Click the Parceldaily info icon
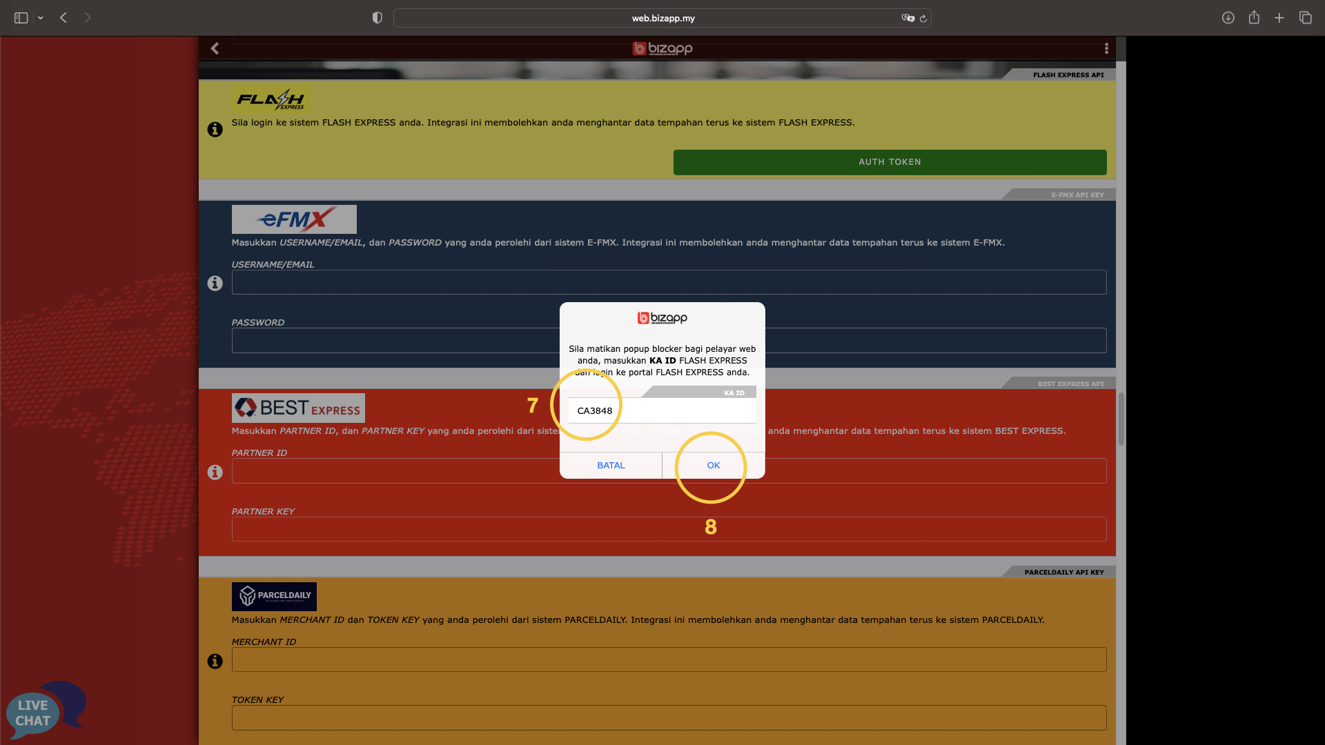Screen dimensions: 1325x745 pyautogui.click(x=215, y=662)
